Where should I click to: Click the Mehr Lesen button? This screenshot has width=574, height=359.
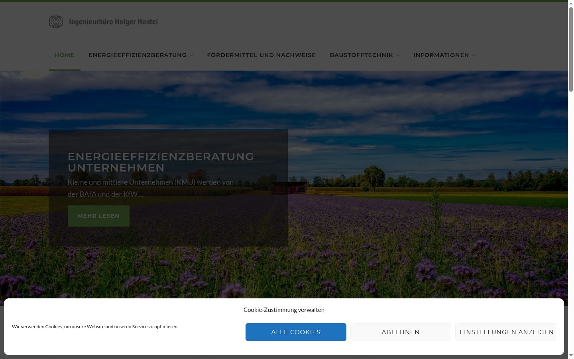tap(98, 216)
